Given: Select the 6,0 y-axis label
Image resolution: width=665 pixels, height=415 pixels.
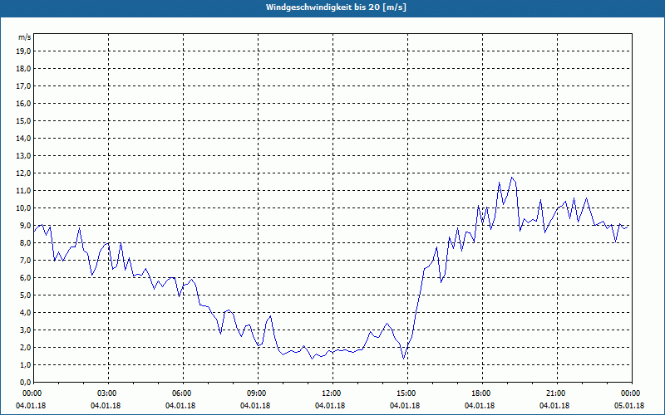Looking at the screenshot, I should (x=25, y=278).
